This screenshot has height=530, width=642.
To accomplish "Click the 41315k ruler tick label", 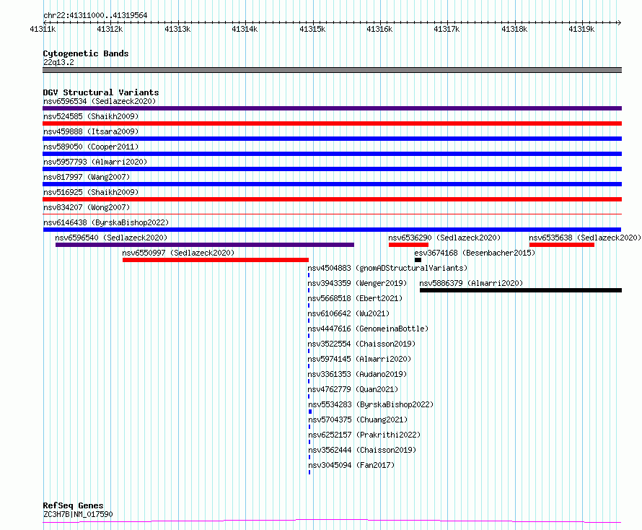I will [x=312, y=29].
